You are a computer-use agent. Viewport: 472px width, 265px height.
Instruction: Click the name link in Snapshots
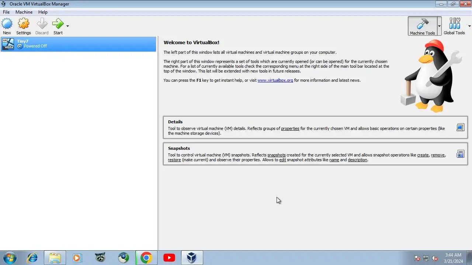[x=334, y=160]
